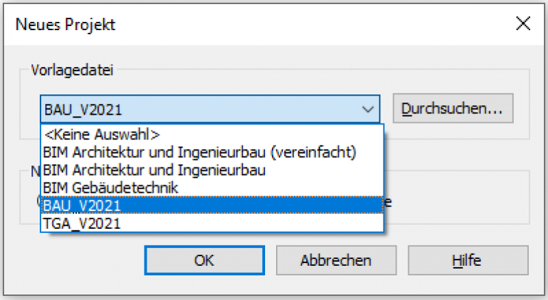548x300 pixels.
Task: Confirm with the OK button
Action: click(204, 260)
